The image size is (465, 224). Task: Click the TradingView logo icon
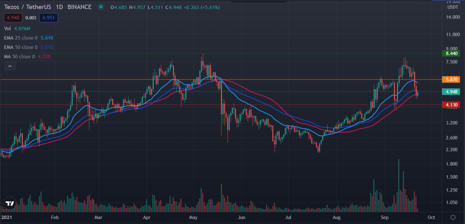tap(10, 204)
